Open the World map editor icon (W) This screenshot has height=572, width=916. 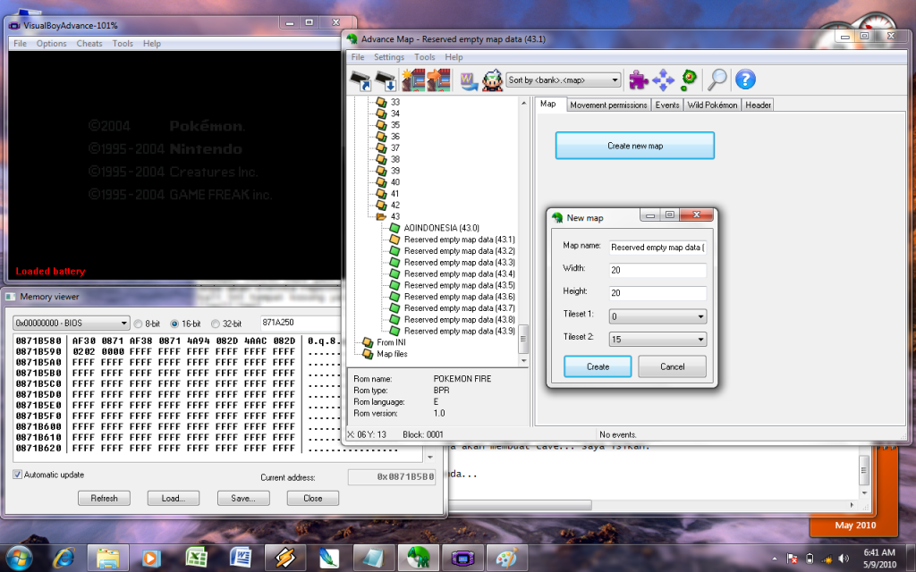(x=469, y=80)
